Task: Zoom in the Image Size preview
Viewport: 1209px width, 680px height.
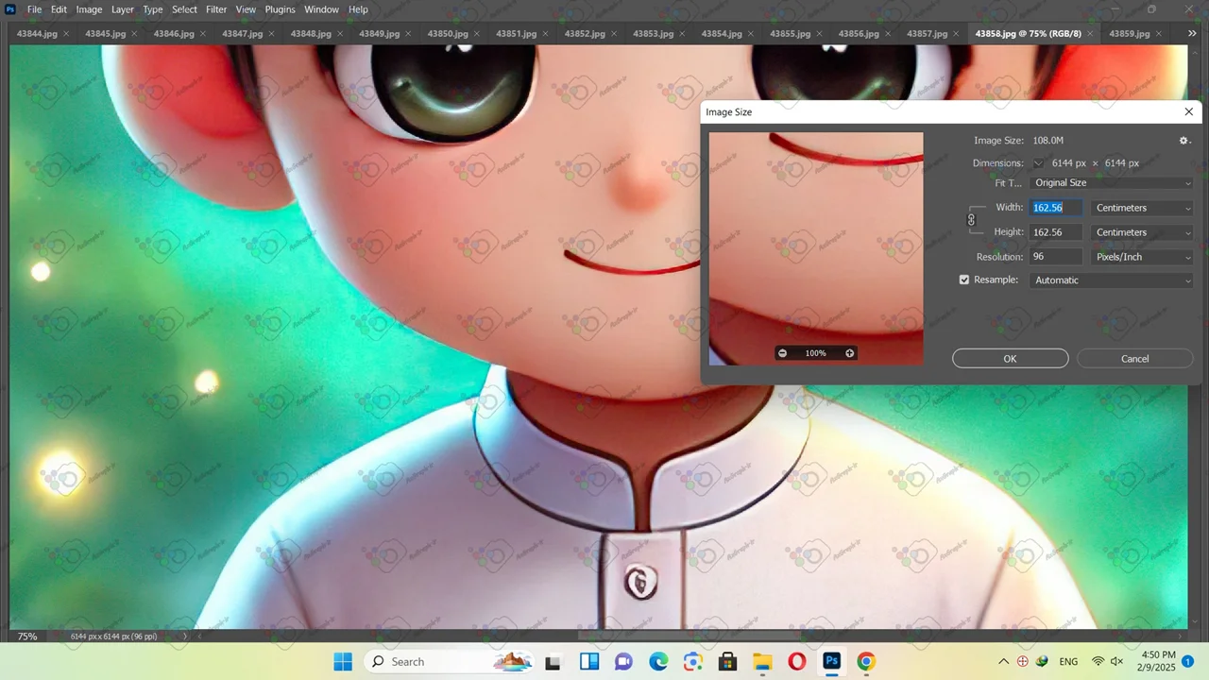Action: coord(849,353)
